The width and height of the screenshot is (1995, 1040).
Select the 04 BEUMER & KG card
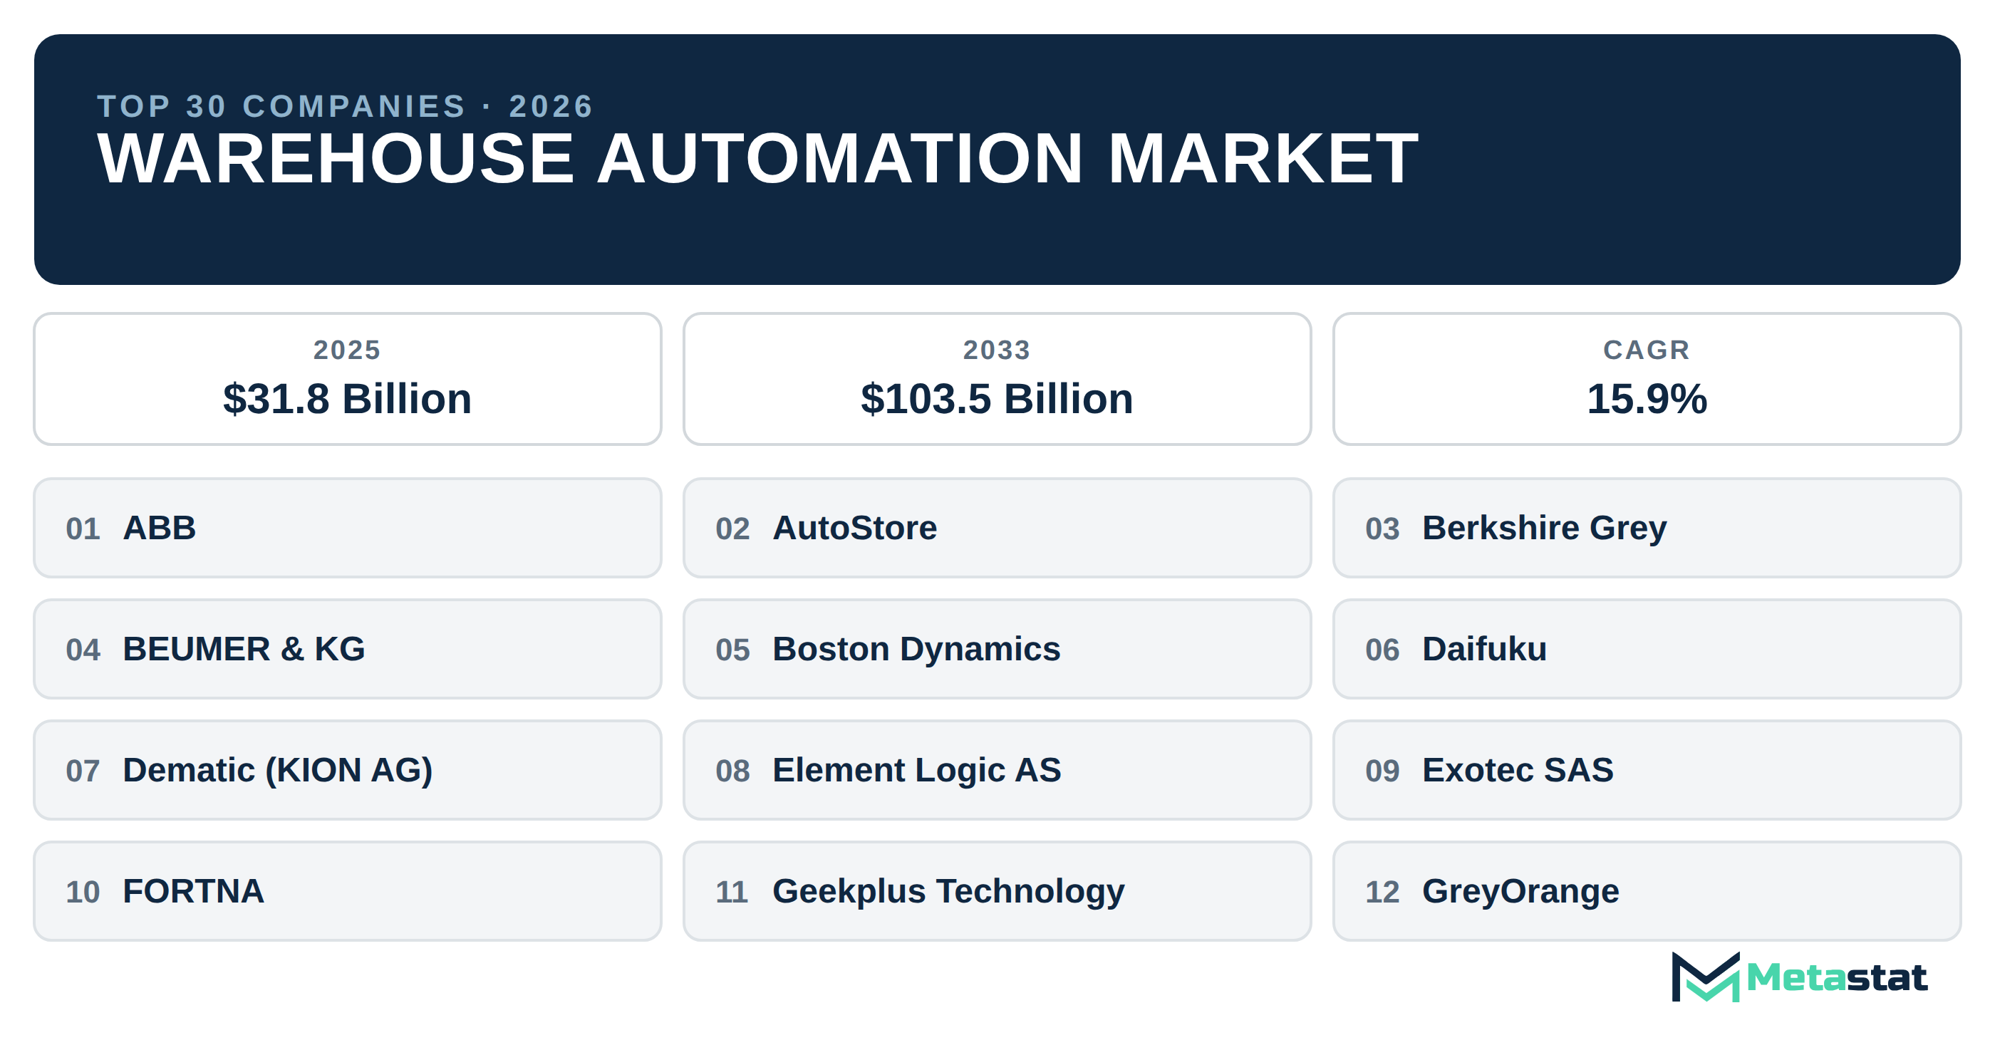[348, 649]
